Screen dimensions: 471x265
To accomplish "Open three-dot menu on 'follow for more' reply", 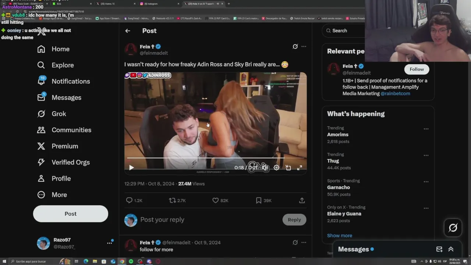I will [304, 243].
